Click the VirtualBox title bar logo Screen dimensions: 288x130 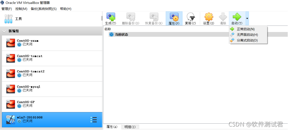[x=3, y=3]
